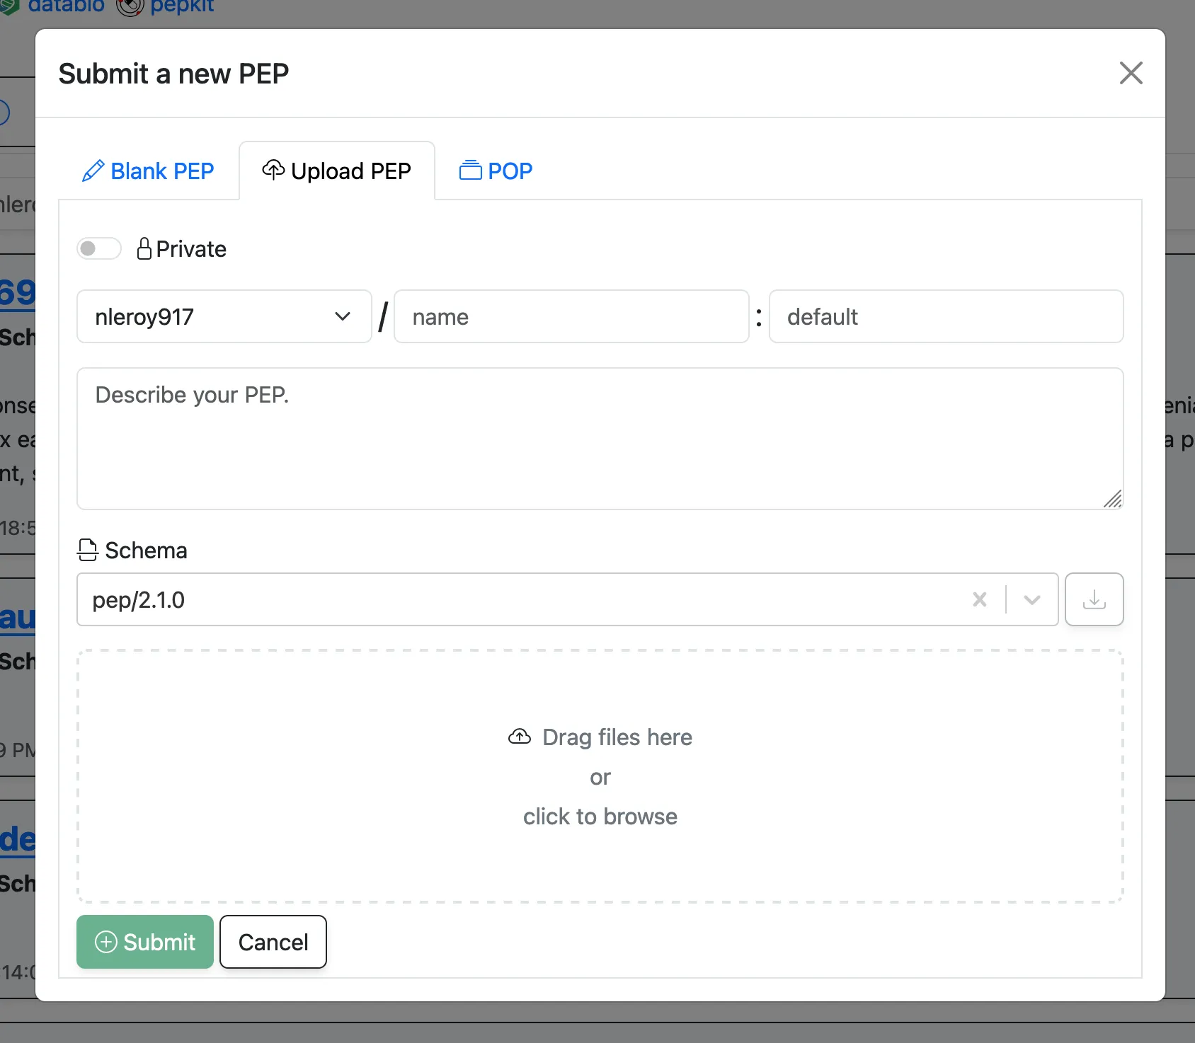The image size is (1195, 1043).
Task: Clear the pep/2.1.0 schema selection
Action: (x=980, y=599)
